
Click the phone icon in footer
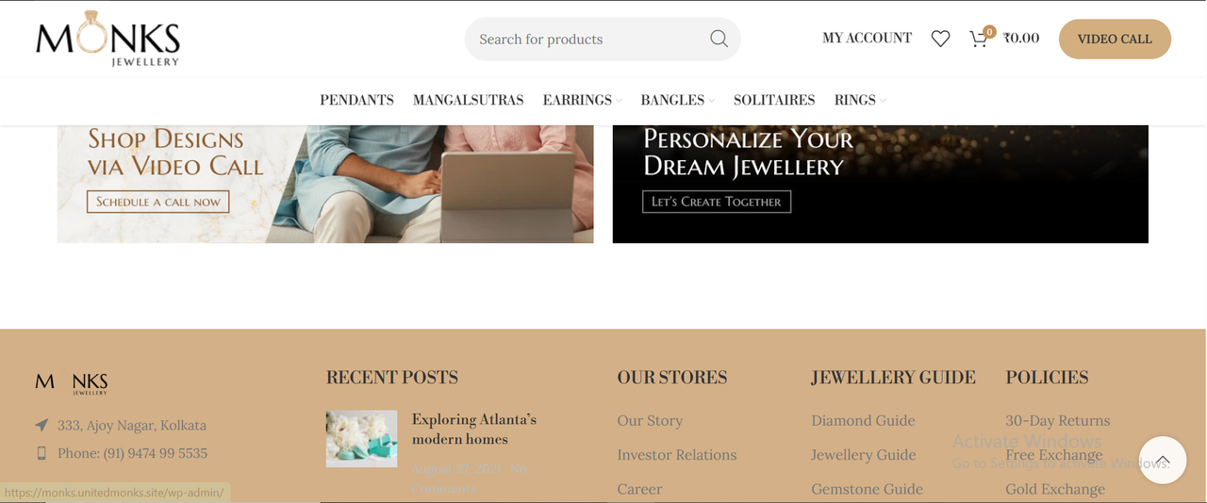click(x=41, y=453)
